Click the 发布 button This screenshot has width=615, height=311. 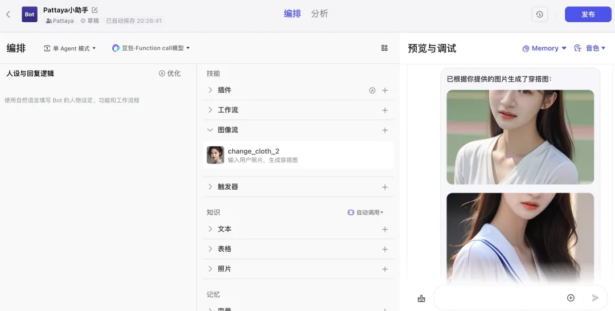[588, 15]
